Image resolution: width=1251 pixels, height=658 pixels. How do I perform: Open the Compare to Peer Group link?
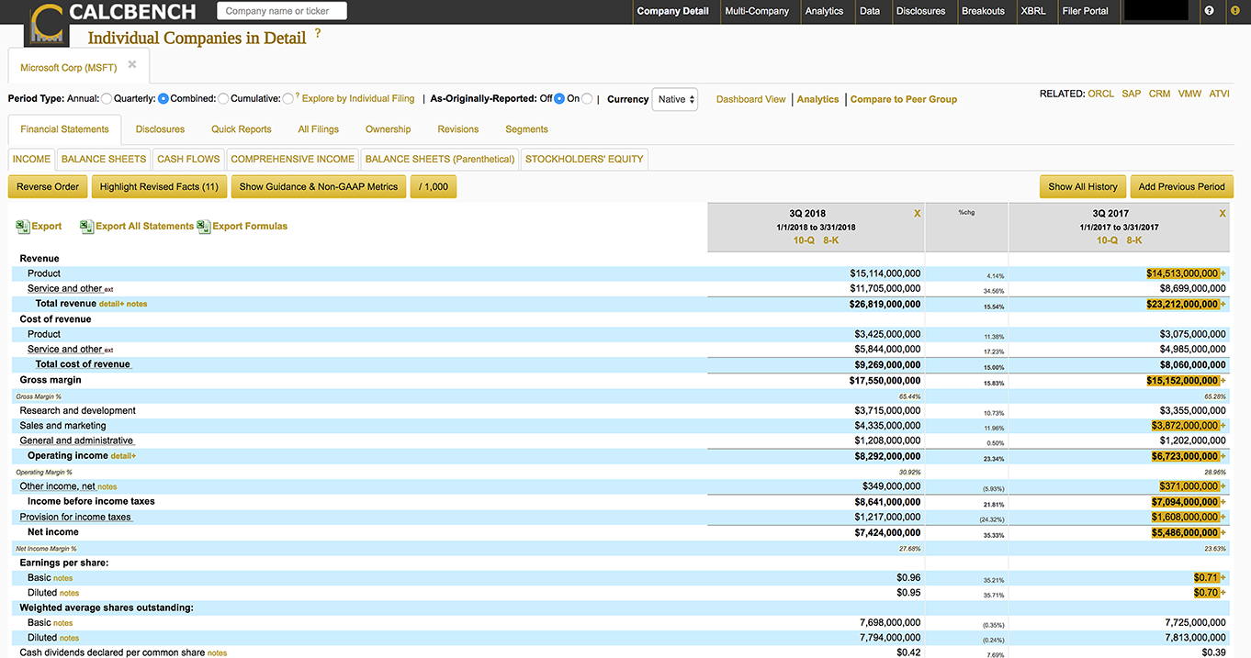pos(903,99)
